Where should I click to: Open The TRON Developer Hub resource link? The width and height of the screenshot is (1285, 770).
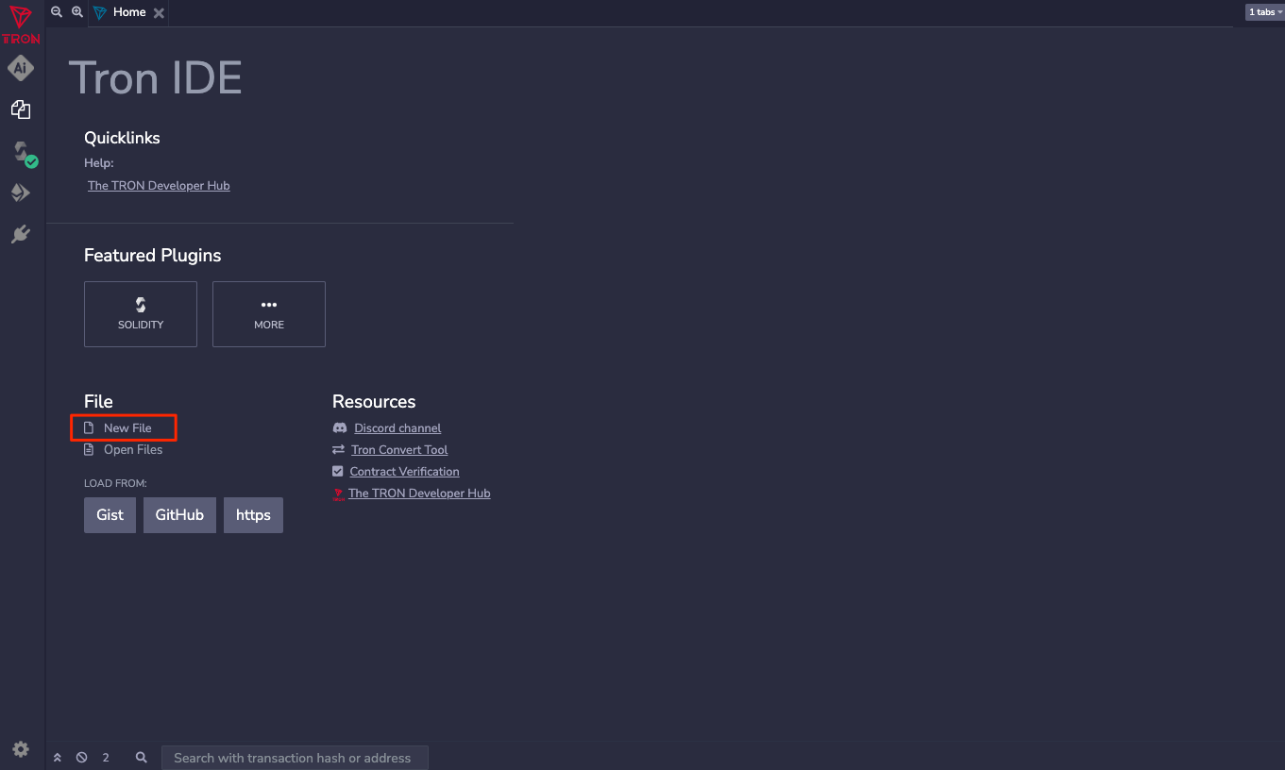(419, 494)
